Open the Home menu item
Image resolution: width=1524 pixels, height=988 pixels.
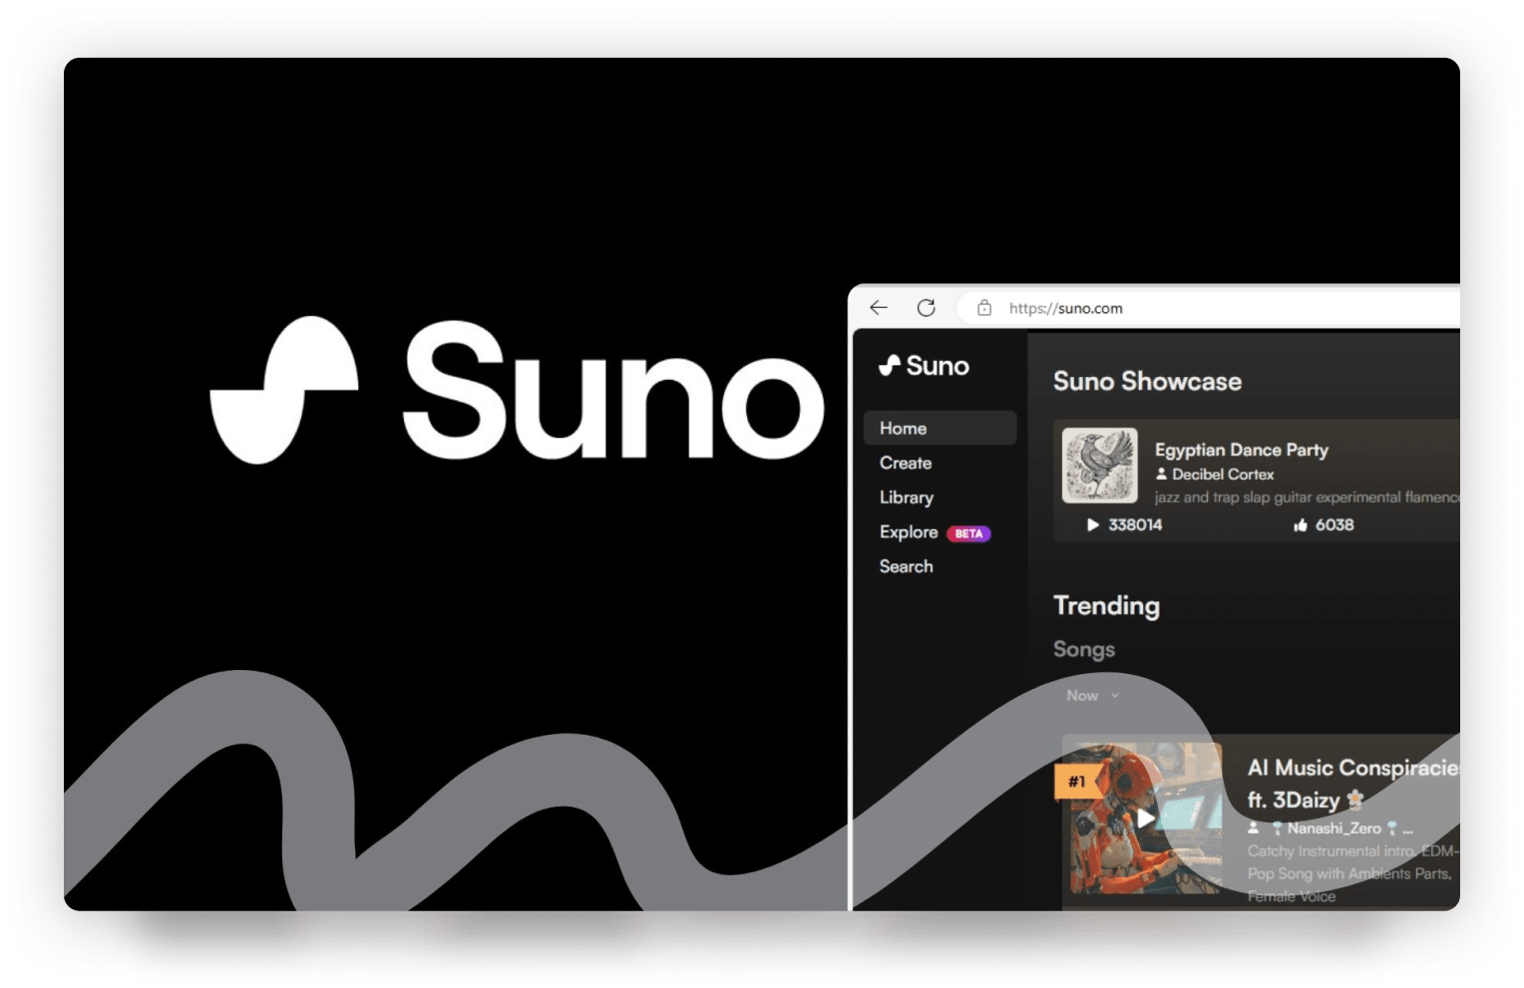click(940, 428)
